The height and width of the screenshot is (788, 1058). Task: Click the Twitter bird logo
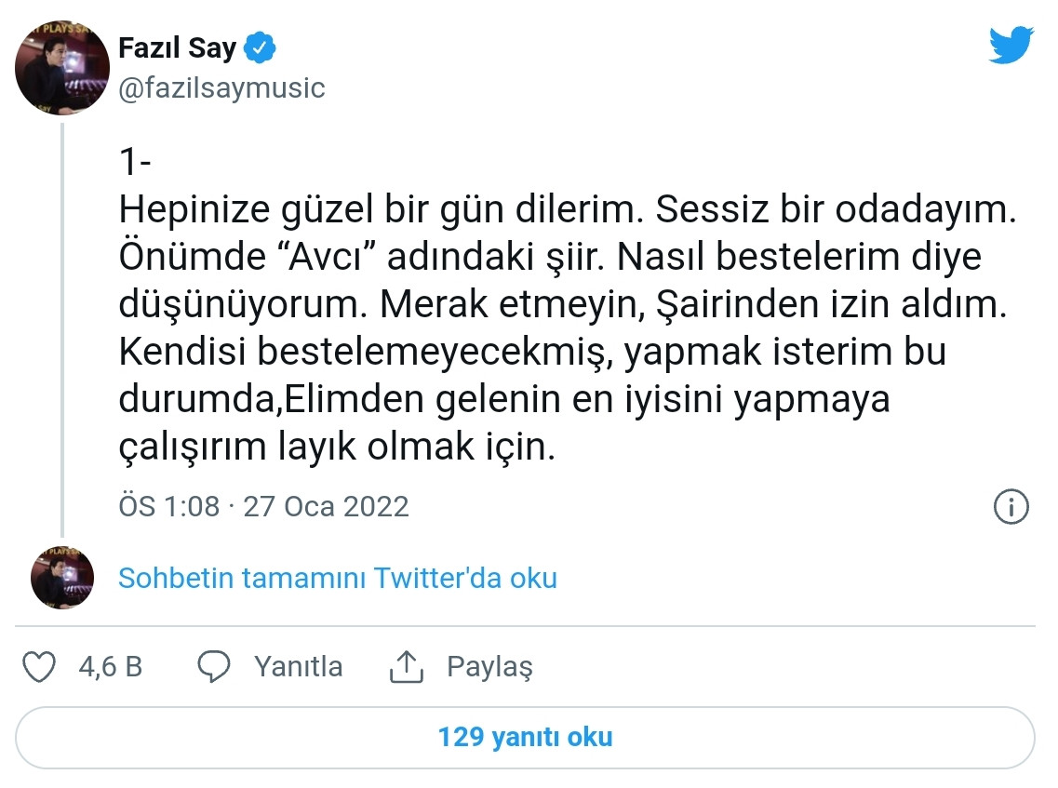(1010, 43)
